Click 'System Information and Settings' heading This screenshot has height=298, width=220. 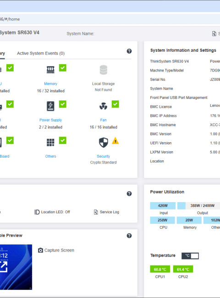pyautogui.click(x=183, y=50)
